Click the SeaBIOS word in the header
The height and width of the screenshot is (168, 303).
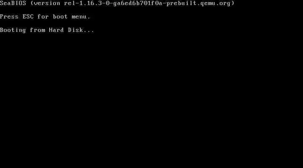pos(13,3)
